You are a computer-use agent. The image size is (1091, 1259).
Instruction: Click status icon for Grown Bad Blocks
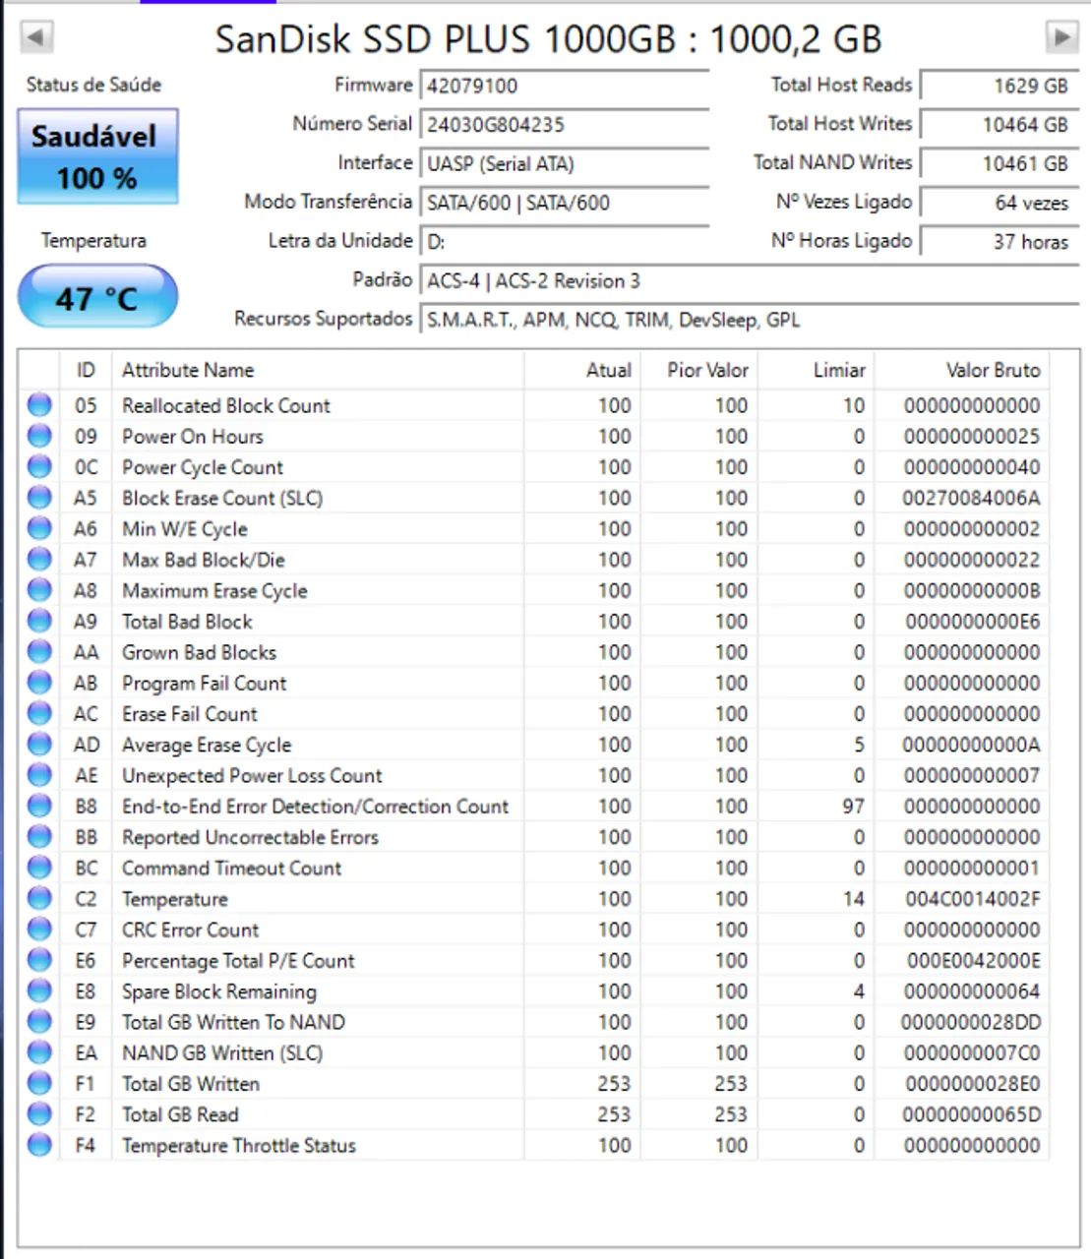39,651
